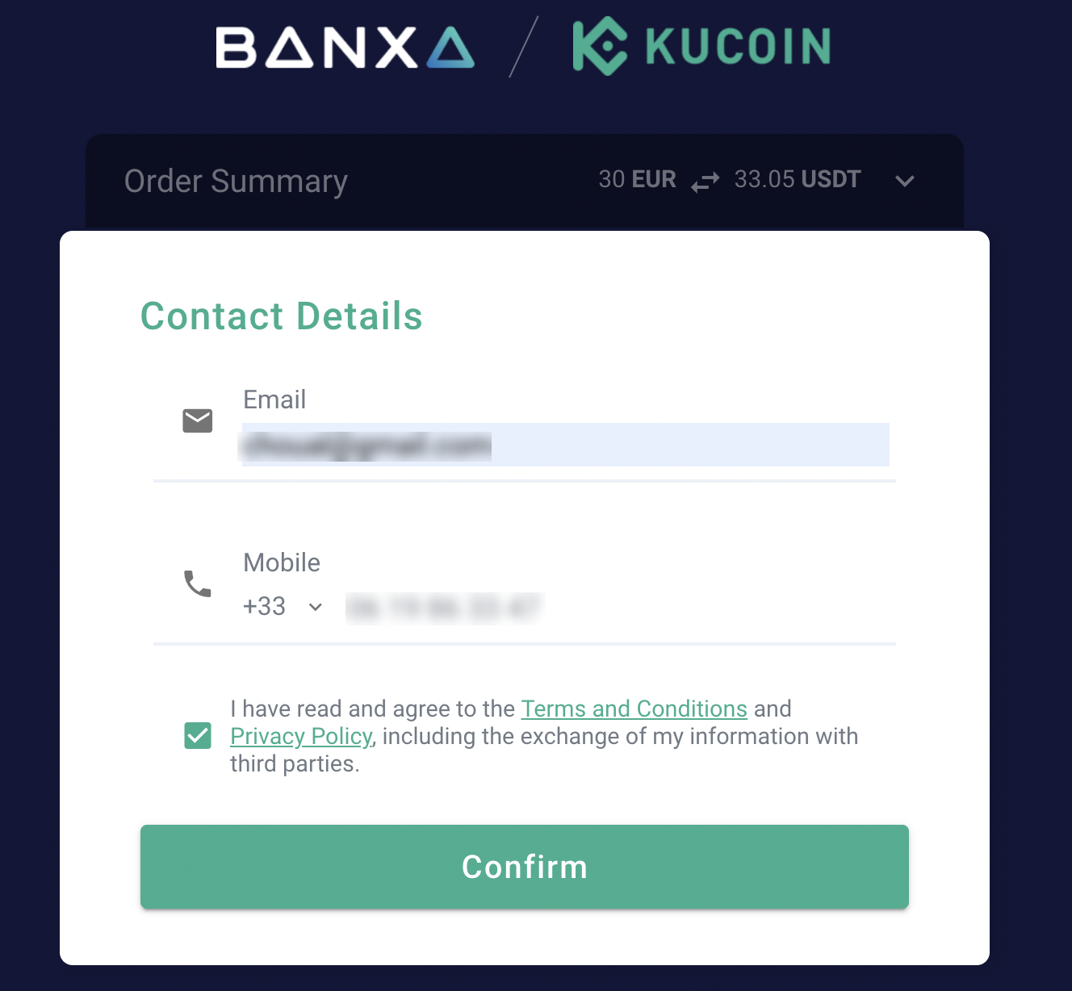Screen dimensions: 1072x991
Task: Click the KuCoin logo
Action: 701,47
